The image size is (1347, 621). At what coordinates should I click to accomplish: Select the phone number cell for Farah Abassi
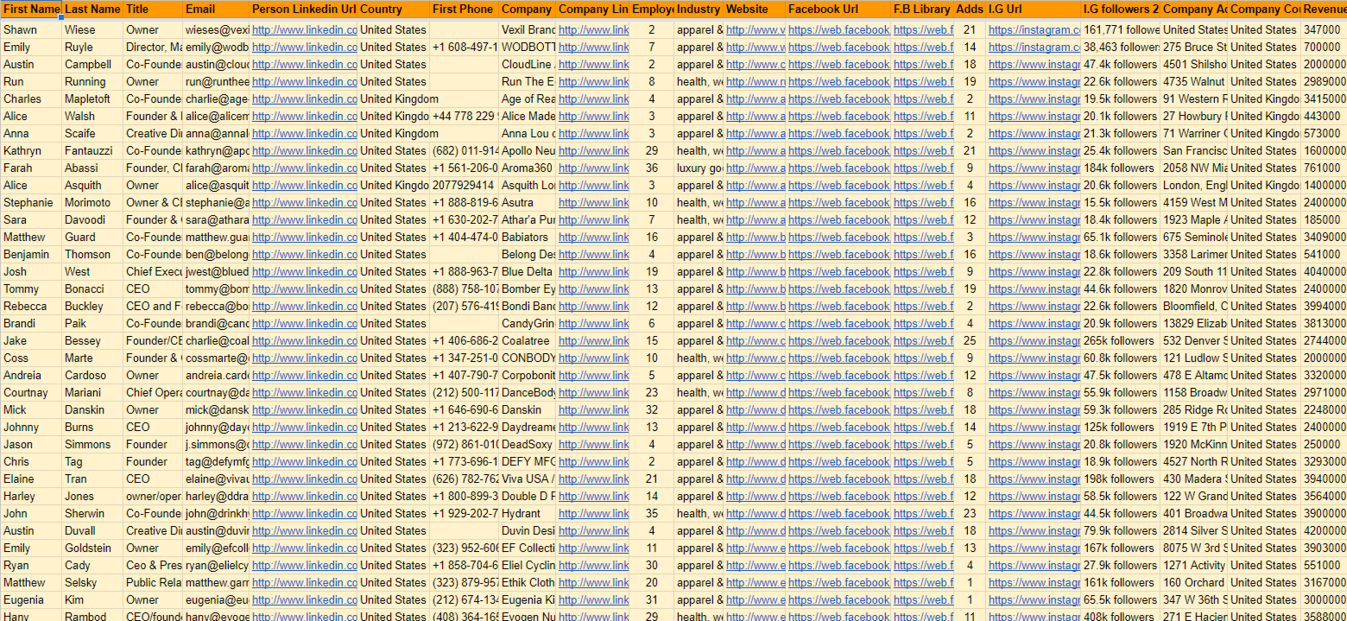click(x=462, y=168)
